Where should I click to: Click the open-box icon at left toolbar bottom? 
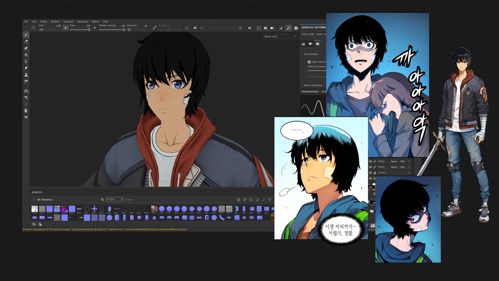pyautogui.click(x=26, y=117)
